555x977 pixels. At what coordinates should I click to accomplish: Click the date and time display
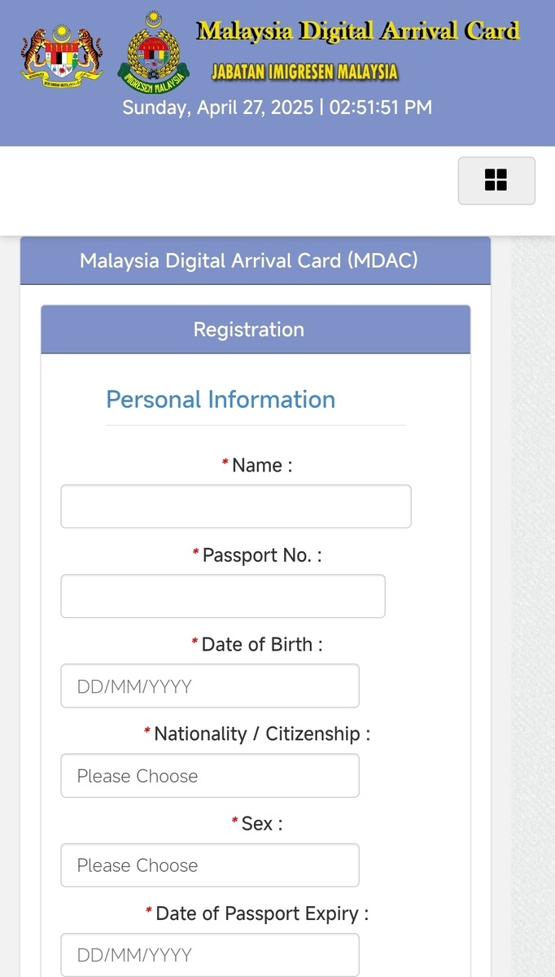277,107
